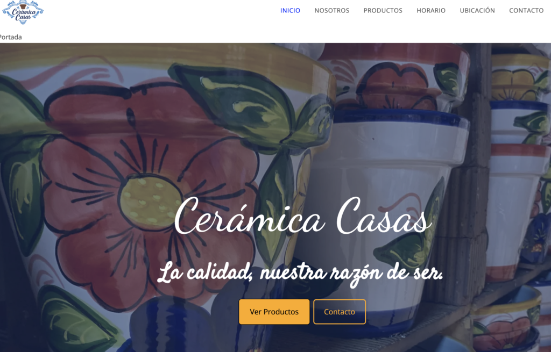This screenshot has width=551, height=352.
Task: Click the yellow center of the big red flower
Action: [x=150, y=202]
